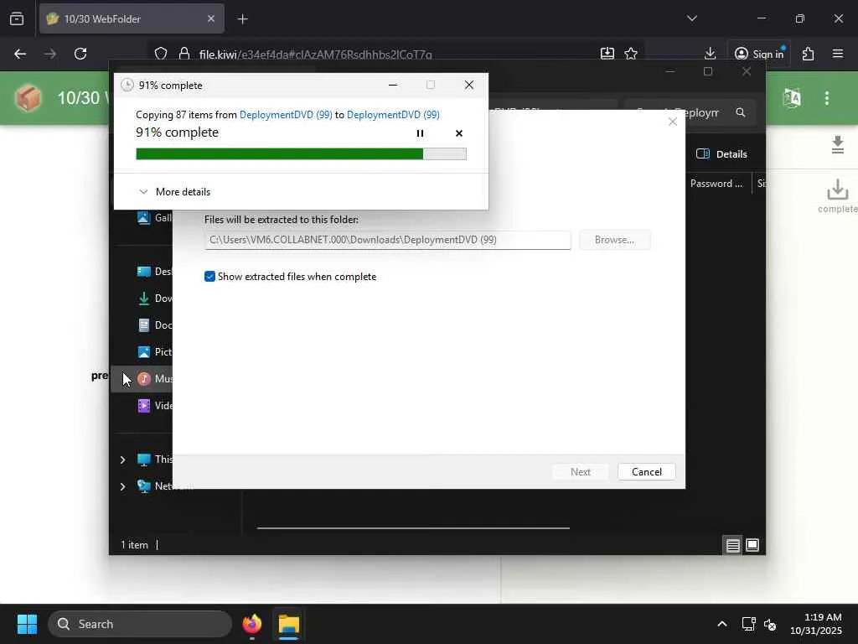
Task: Open the clock and date panel
Action: pyautogui.click(x=816, y=624)
